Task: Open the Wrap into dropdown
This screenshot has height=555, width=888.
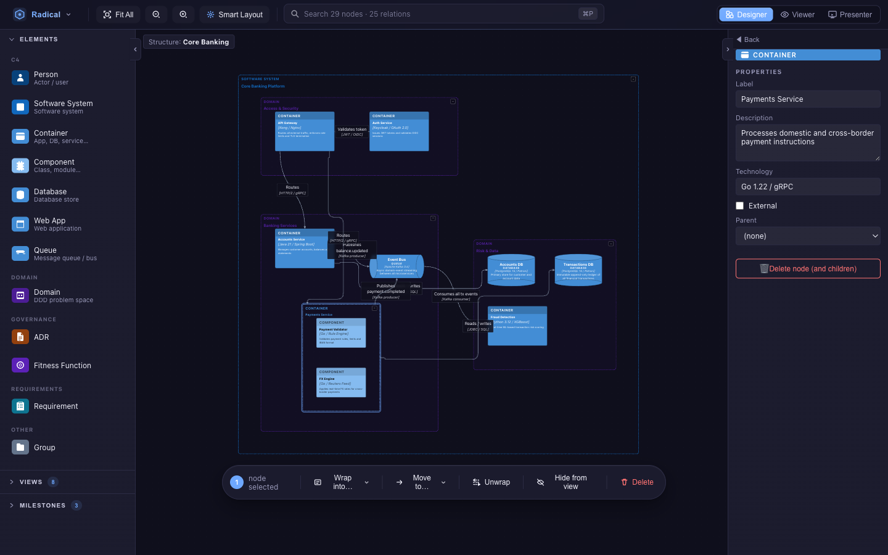Action: coord(342,482)
